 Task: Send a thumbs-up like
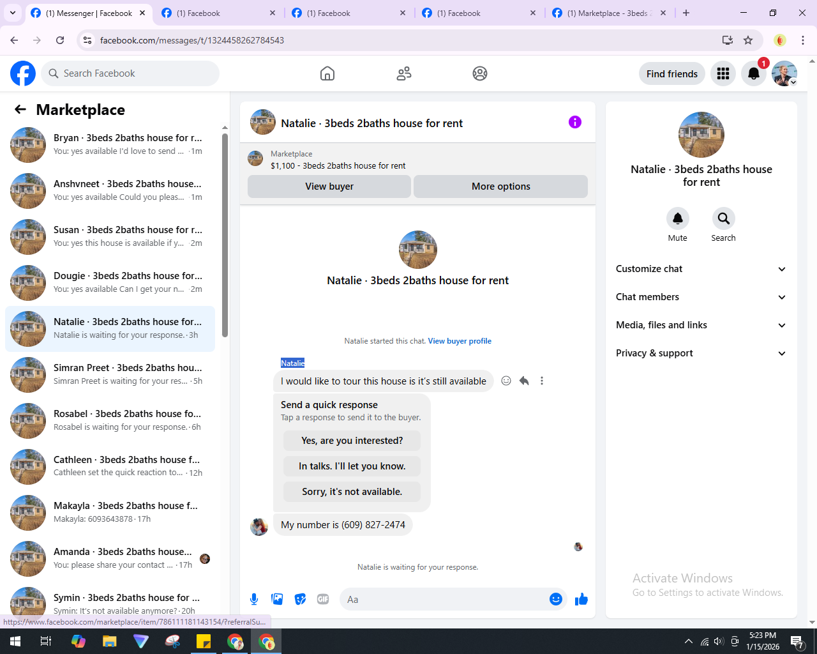click(x=581, y=599)
